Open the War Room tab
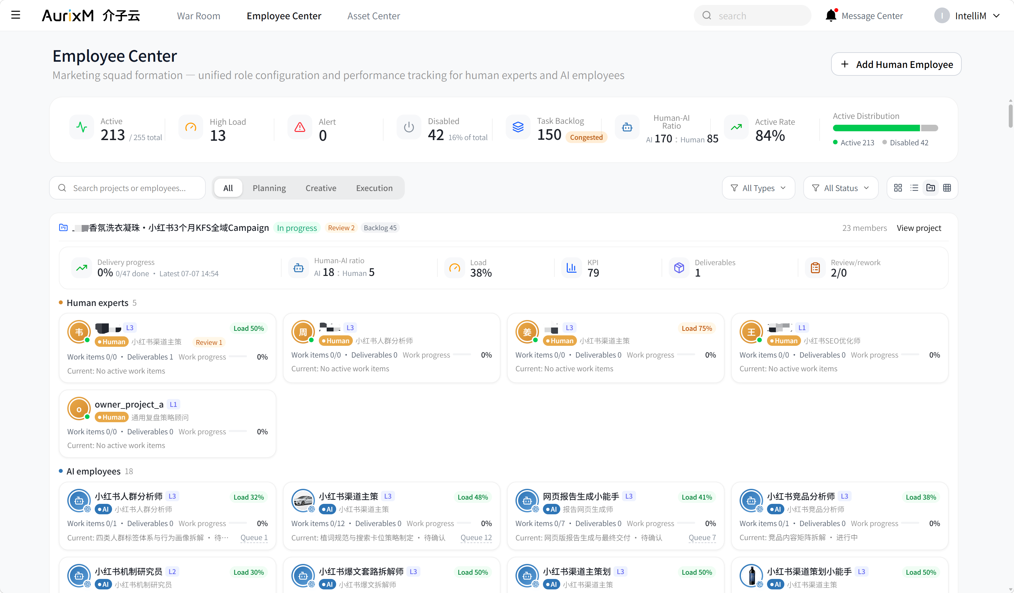This screenshot has width=1014, height=593. point(199,16)
